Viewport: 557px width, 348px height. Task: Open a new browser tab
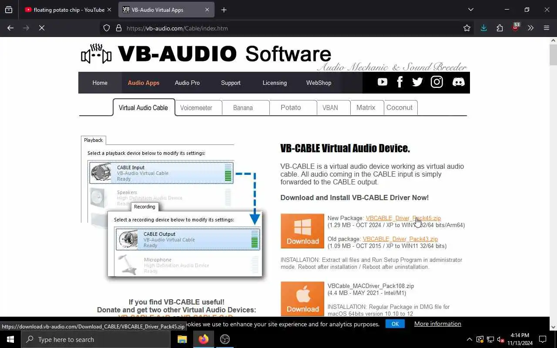(x=224, y=10)
